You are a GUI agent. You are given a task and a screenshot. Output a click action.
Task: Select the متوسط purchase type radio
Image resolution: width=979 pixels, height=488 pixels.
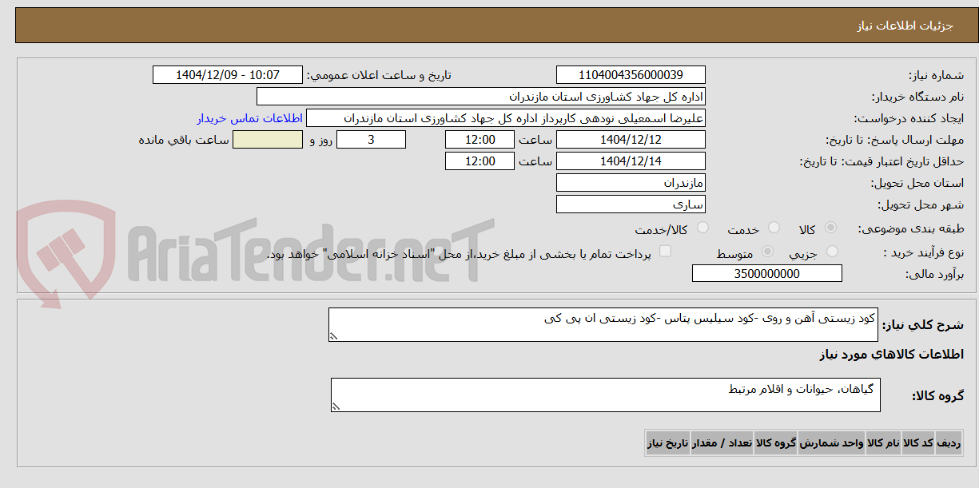coord(768,252)
